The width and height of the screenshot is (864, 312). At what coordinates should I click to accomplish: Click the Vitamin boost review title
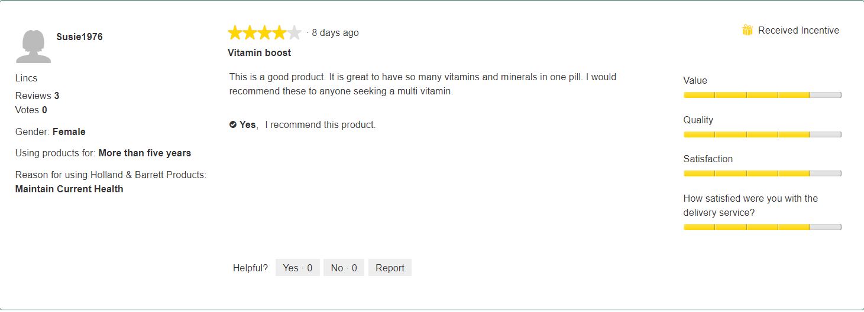(259, 52)
